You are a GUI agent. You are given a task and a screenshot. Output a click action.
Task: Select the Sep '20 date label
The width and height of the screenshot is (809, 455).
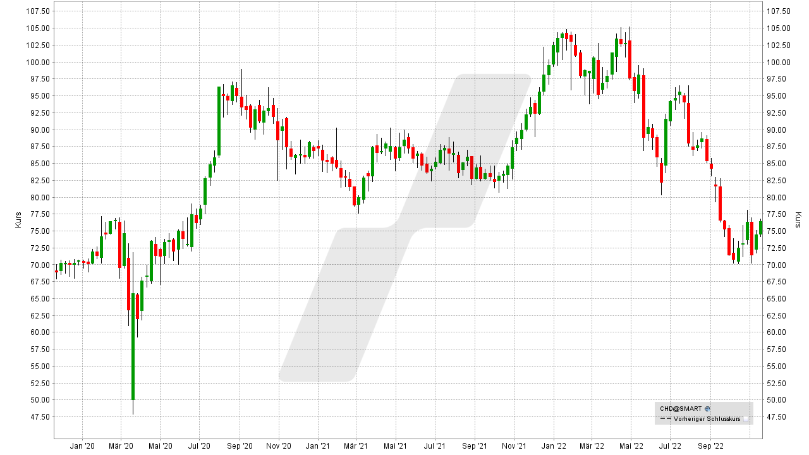pyautogui.click(x=239, y=446)
